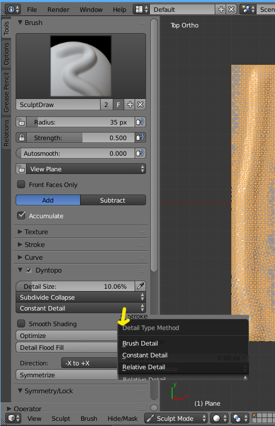Open the Constant Detail dropdown
This screenshot has height=426, width=275.
coord(81,308)
